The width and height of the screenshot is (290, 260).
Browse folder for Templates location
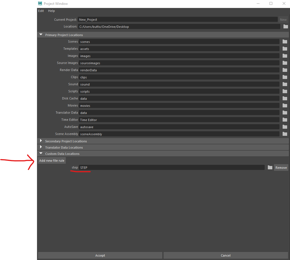(285, 49)
